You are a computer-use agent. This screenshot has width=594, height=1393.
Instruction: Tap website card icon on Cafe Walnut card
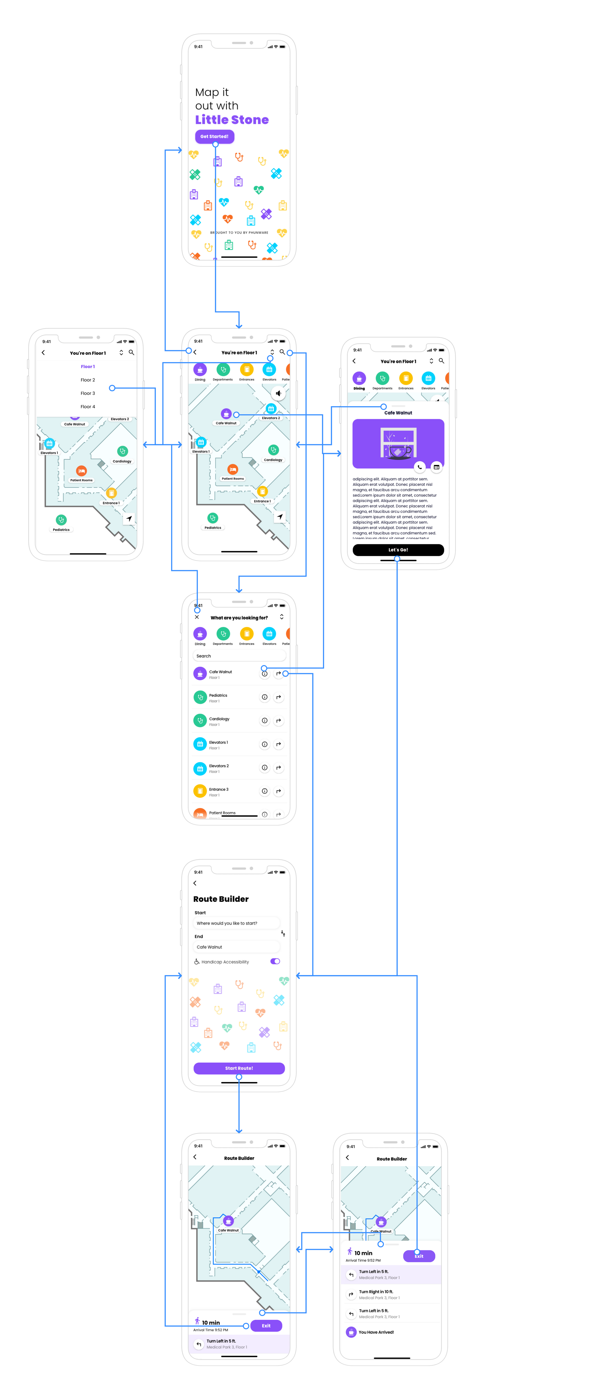pos(436,467)
